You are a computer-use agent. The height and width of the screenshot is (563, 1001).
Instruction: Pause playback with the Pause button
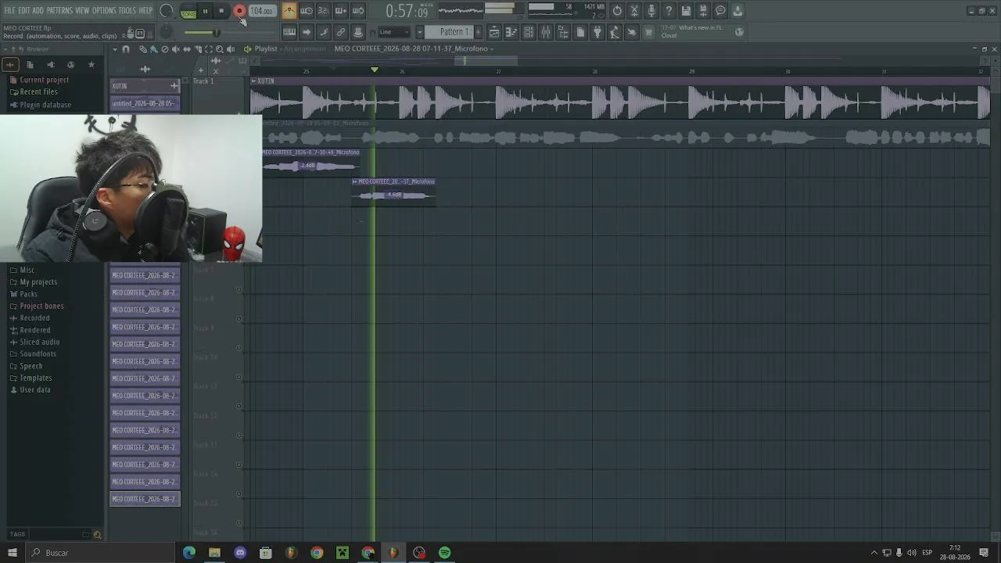click(x=206, y=11)
